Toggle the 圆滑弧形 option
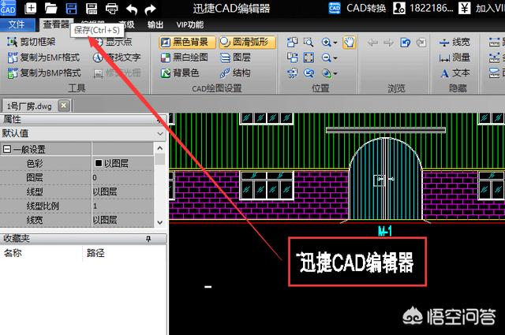Screen dimensions: 505x335 pyautogui.click(x=247, y=42)
